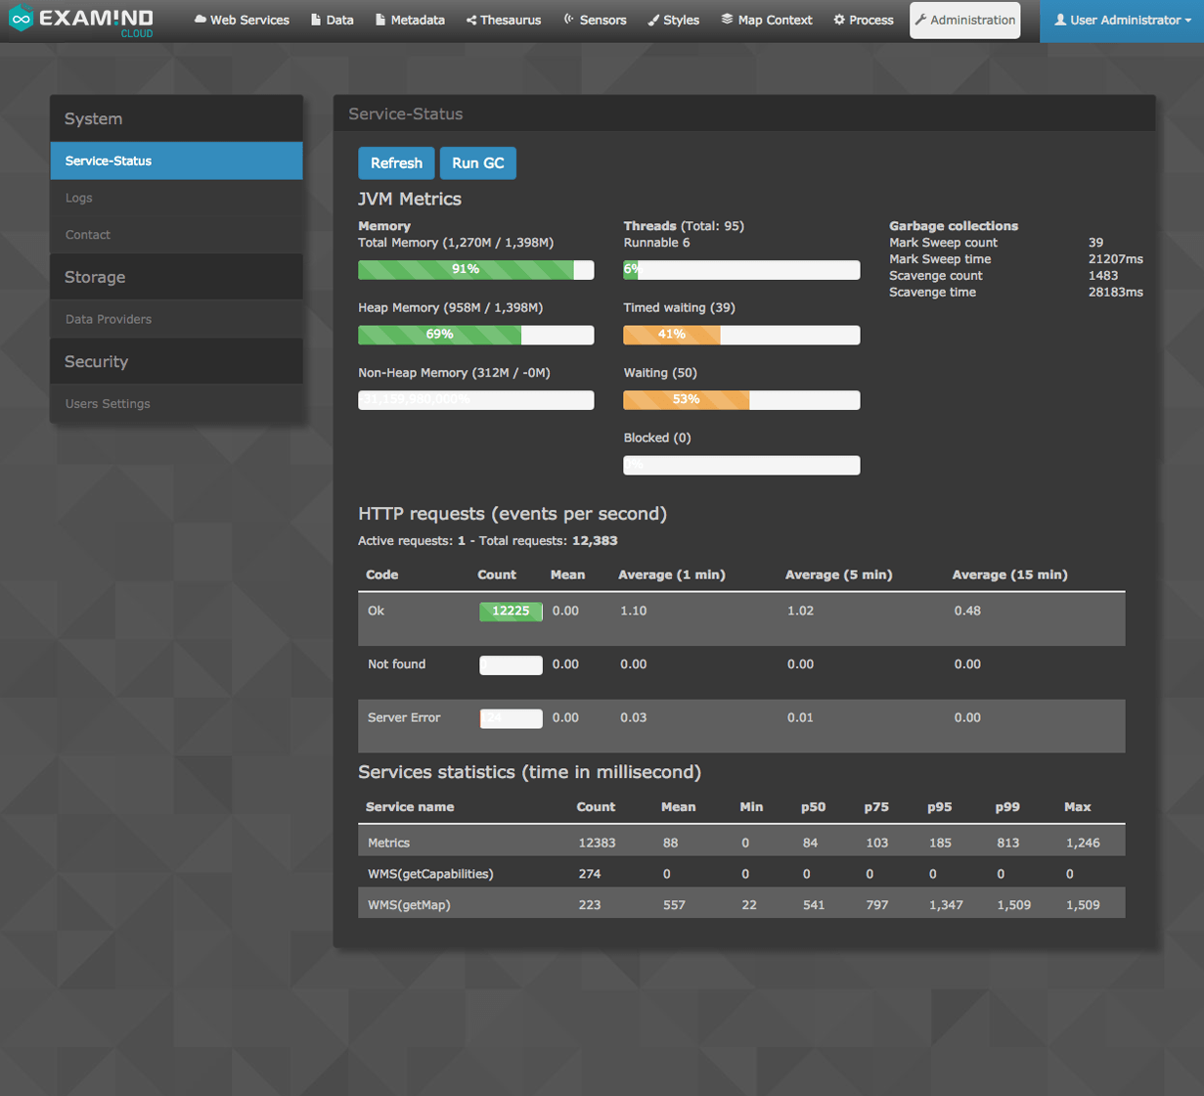Viewport: 1204px width, 1096px height.
Task: Click the wrench icon beside Administration
Action: pyautogui.click(x=920, y=20)
